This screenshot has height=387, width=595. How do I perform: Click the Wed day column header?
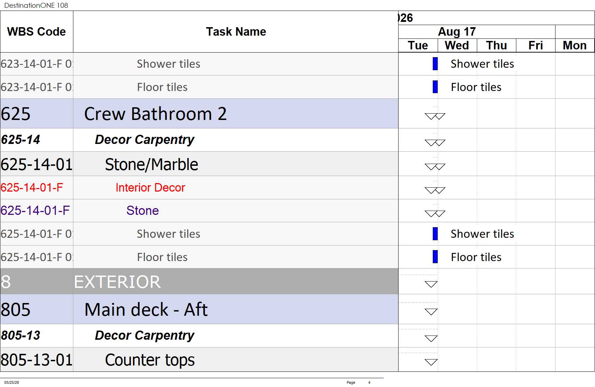457,46
